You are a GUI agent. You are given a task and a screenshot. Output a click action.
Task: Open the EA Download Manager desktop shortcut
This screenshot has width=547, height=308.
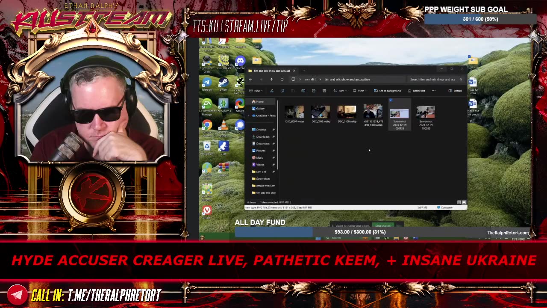[207, 107]
